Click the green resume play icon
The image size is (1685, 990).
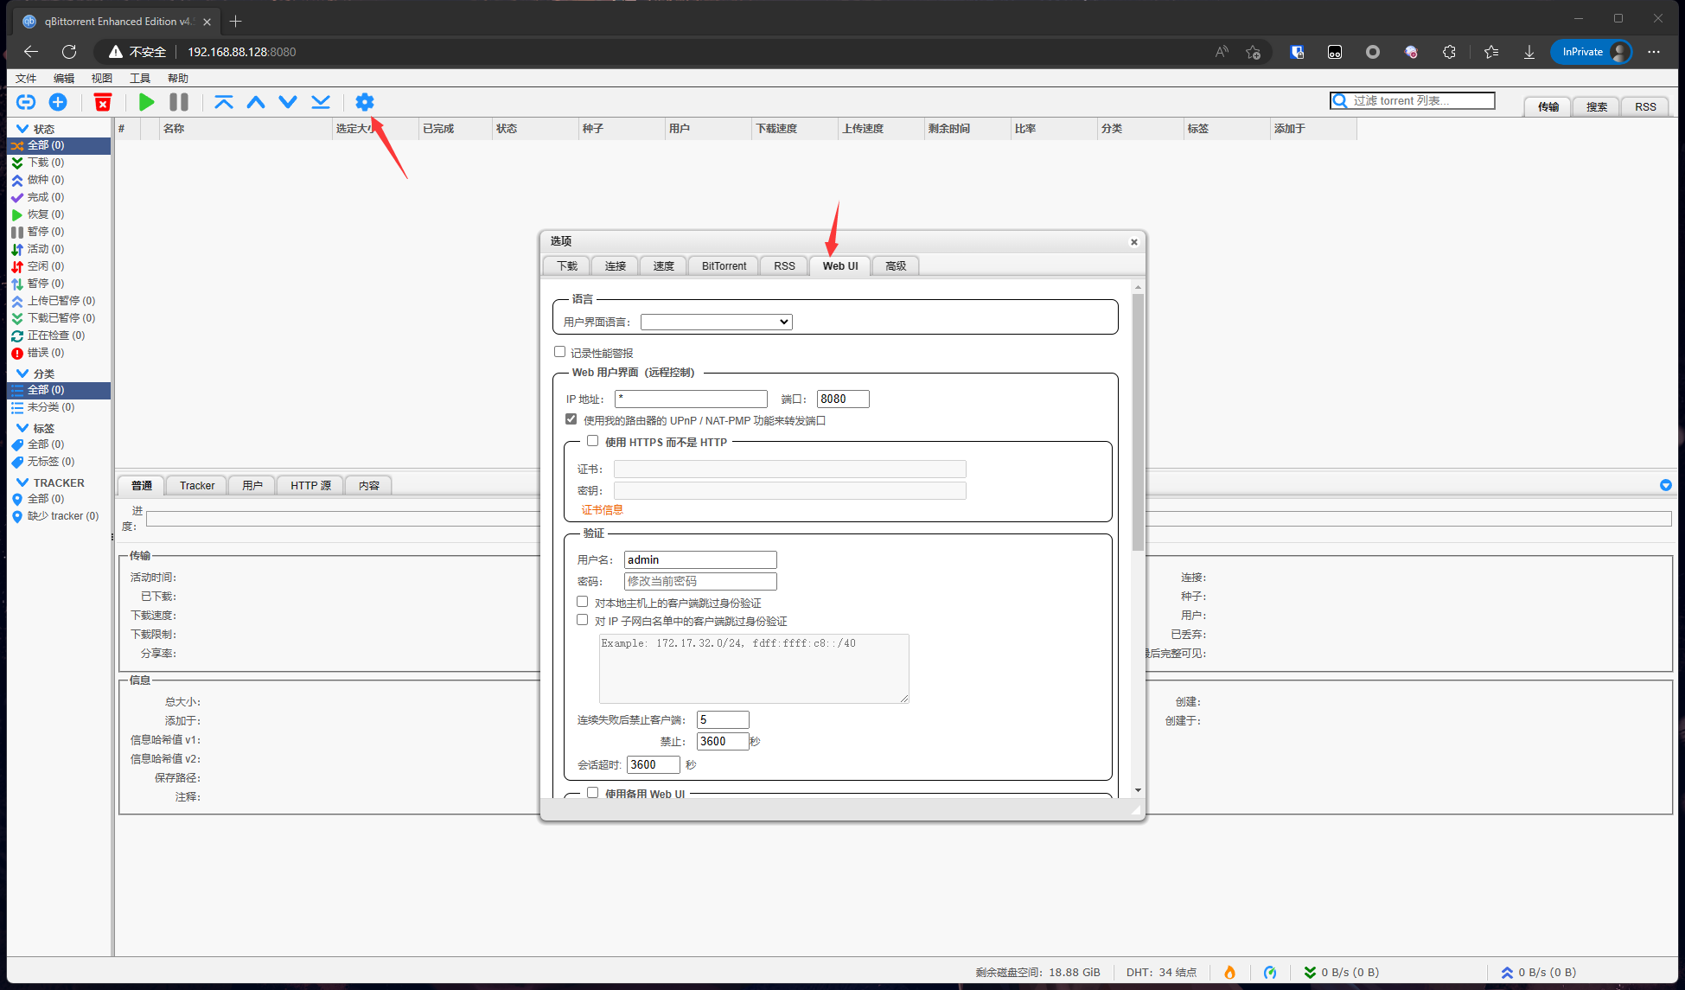click(x=147, y=102)
